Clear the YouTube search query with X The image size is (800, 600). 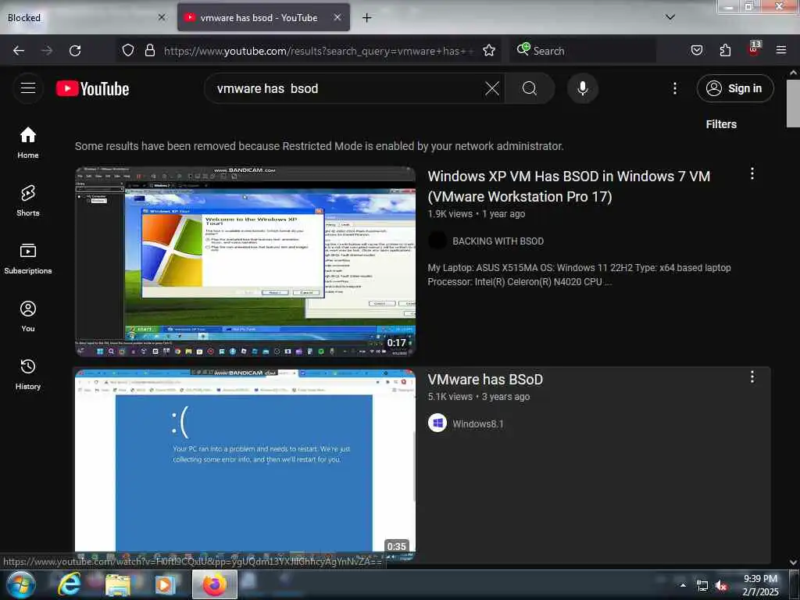coord(492,88)
